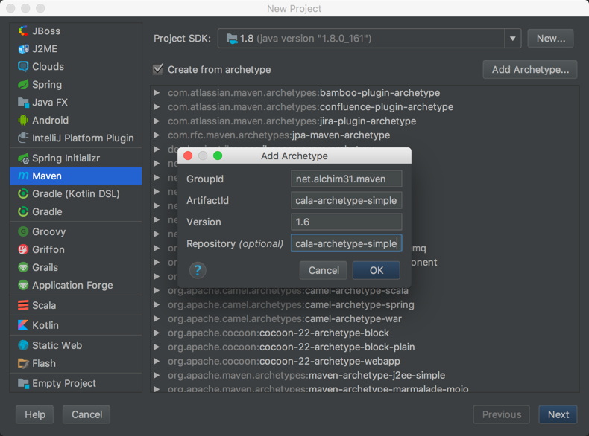Select cocoon-22-archetype-webapp archetype text
Viewport: 589px width, 436px height.
[330, 361]
